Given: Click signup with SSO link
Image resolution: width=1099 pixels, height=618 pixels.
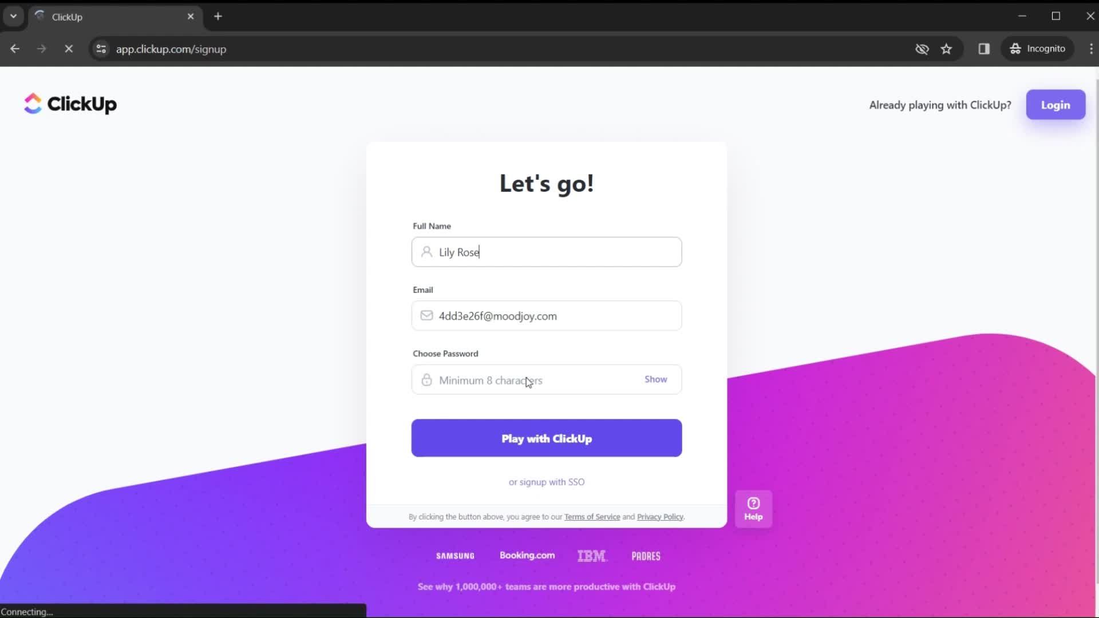Looking at the screenshot, I should 547,481.
